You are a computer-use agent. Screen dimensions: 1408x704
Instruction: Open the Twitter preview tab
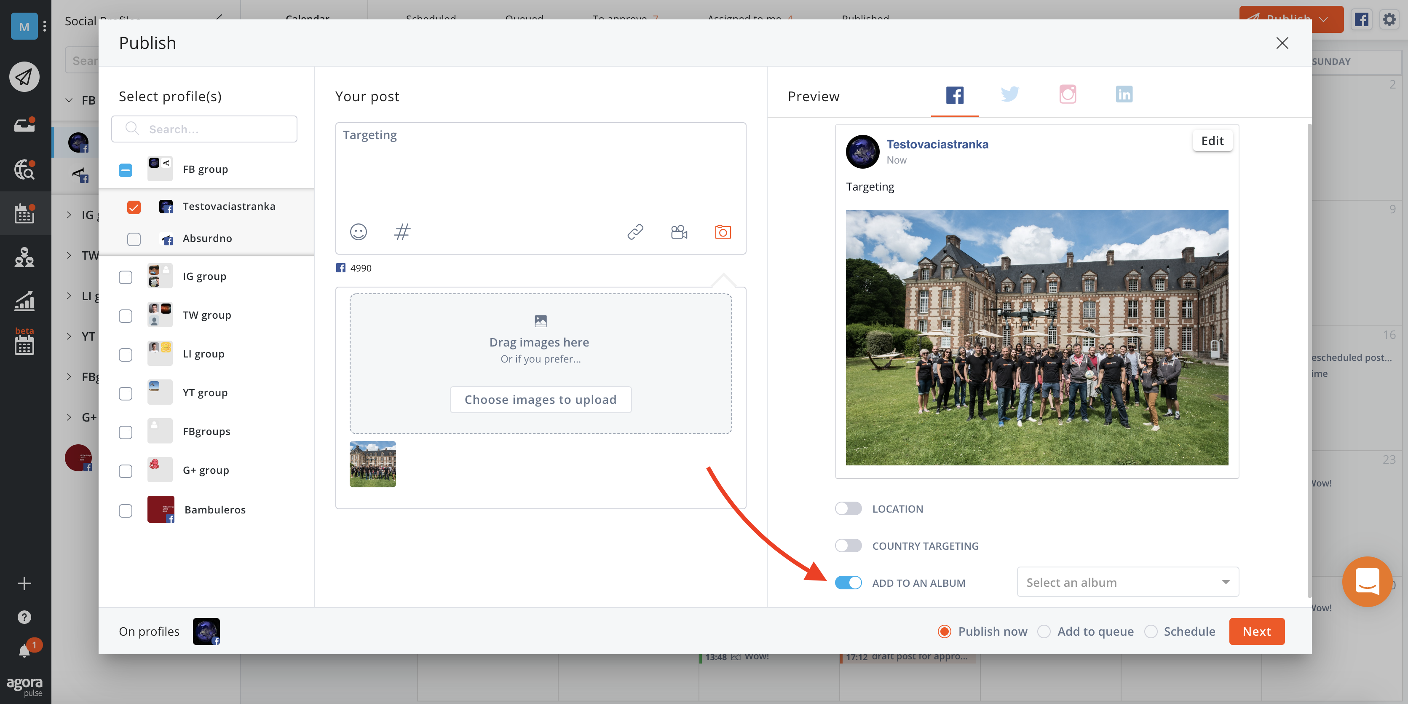pyautogui.click(x=1009, y=94)
